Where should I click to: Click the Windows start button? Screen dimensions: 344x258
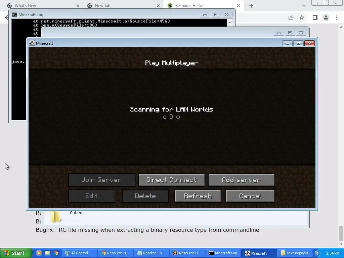(x=16, y=253)
